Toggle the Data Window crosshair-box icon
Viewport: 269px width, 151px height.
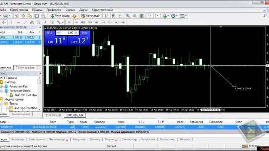[23, 16]
